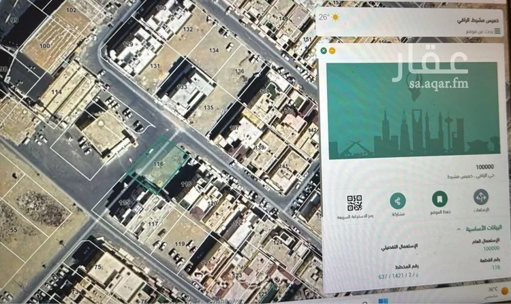
Task: Click parcel 129 on the map
Action: pyautogui.click(x=128, y=44)
